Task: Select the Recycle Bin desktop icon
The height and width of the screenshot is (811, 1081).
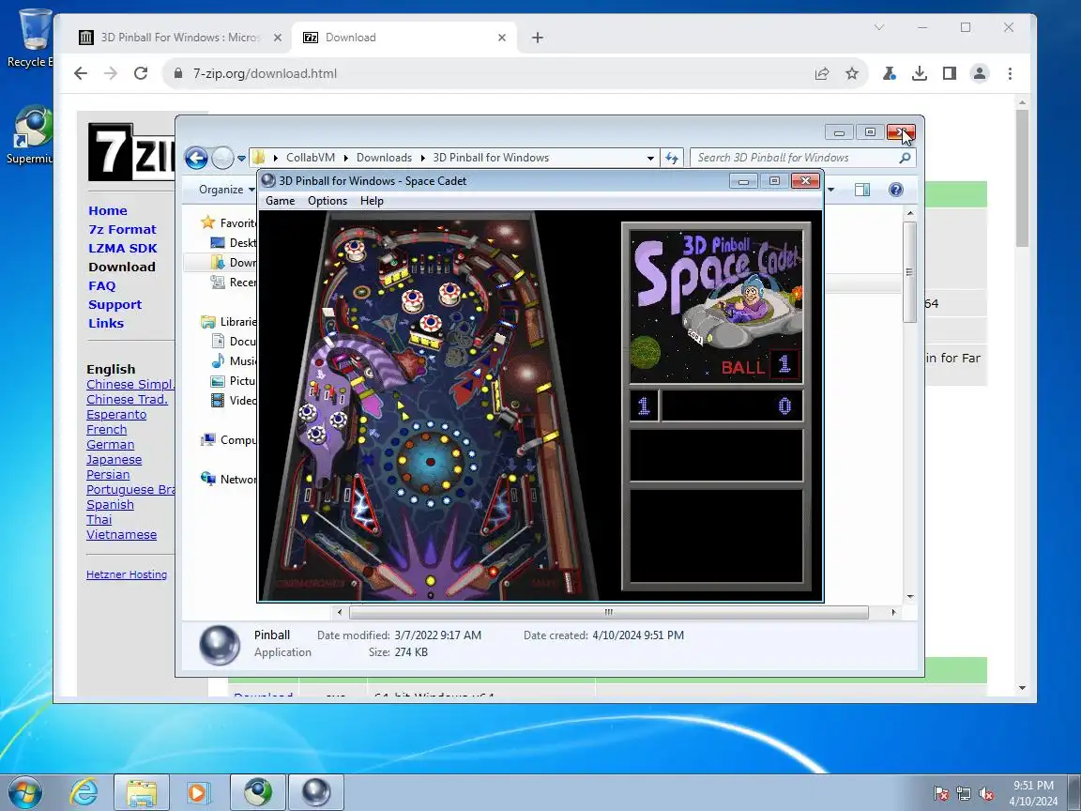Action: click(31, 38)
